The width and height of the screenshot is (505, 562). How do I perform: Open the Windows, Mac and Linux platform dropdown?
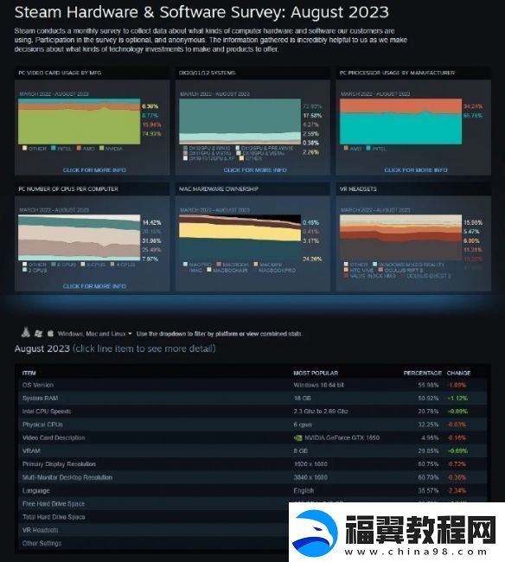point(95,334)
